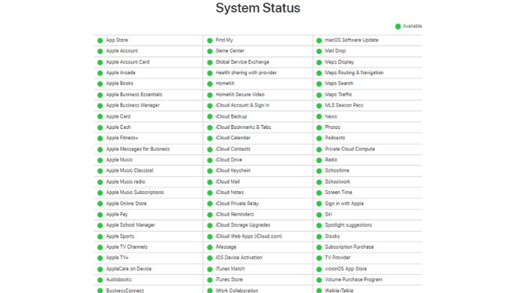Click the status indicator beside iCloud Mail
Image resolution: width=522 pixels, height=293 pixels.
click(210, 182)
